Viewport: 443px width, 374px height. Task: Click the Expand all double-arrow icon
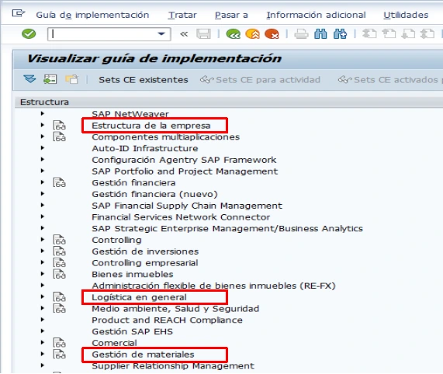[29, 79]
